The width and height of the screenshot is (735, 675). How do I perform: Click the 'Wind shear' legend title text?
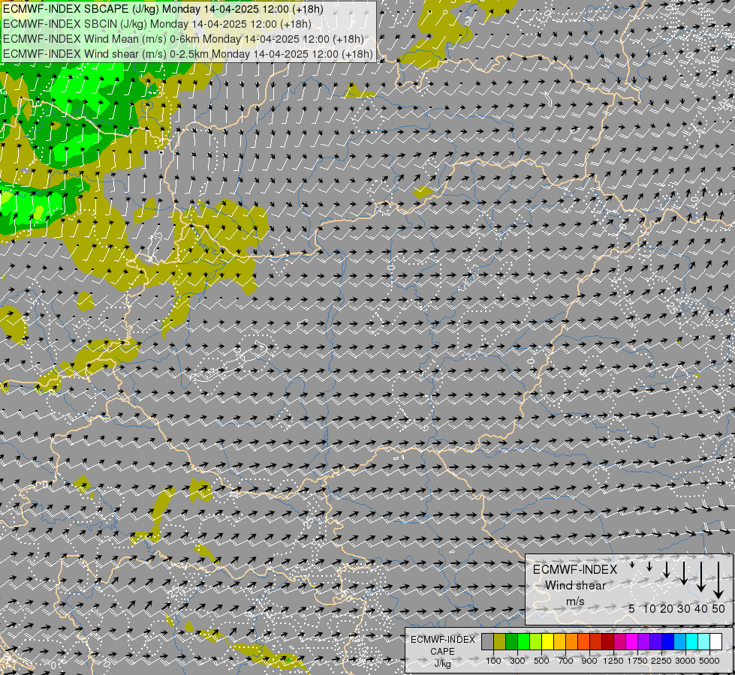click(575, 586)
